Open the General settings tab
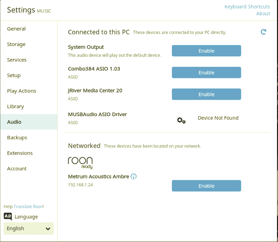278x242 pixels. tap(29, 29)
